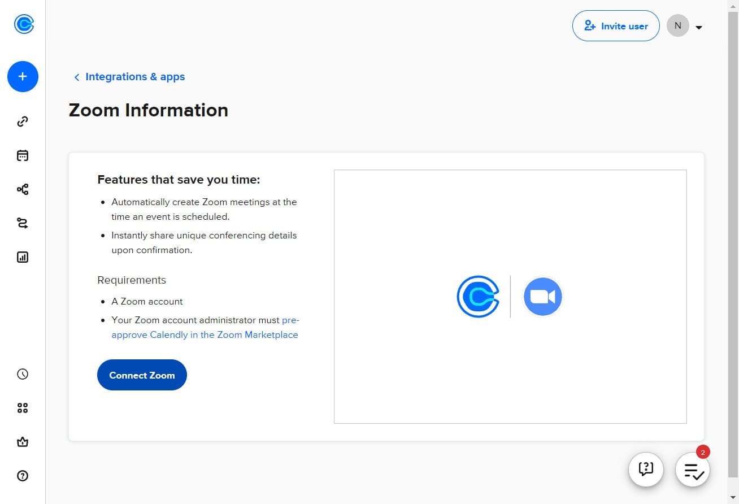Viewport: 739px width, 504px height.
Task: Open Integrations via the four-squares grid icon
Action: pyautogui.click(x=23, y=408)
